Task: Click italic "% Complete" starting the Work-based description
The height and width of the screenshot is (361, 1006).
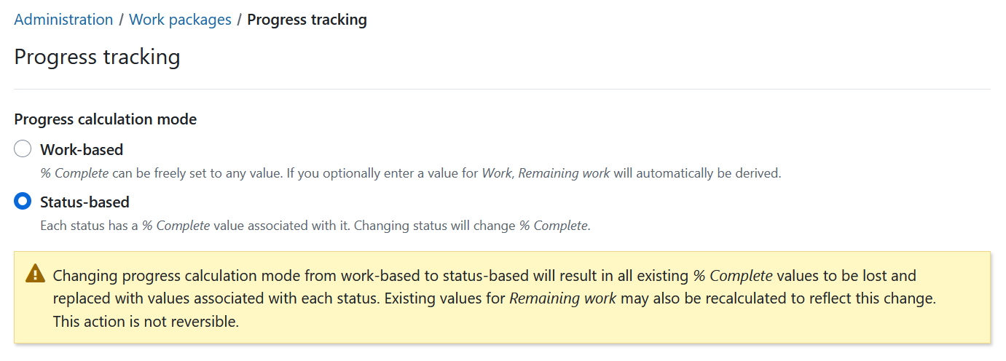Action: coord(74,173)
